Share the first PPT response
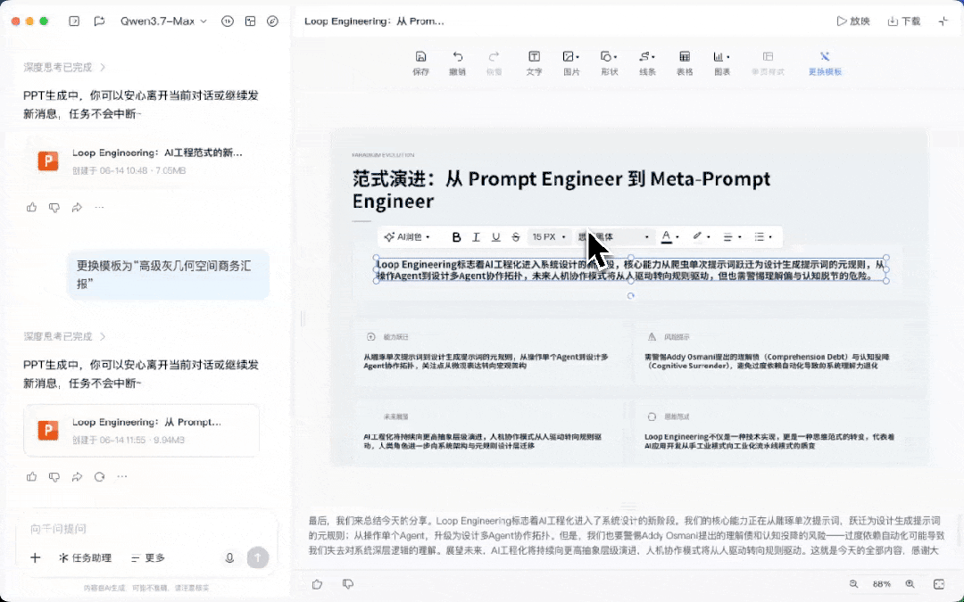 [77, 208]
